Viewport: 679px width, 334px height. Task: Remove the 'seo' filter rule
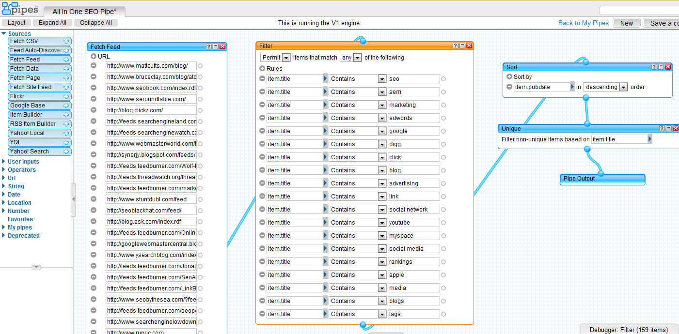[x=262, y=78]
